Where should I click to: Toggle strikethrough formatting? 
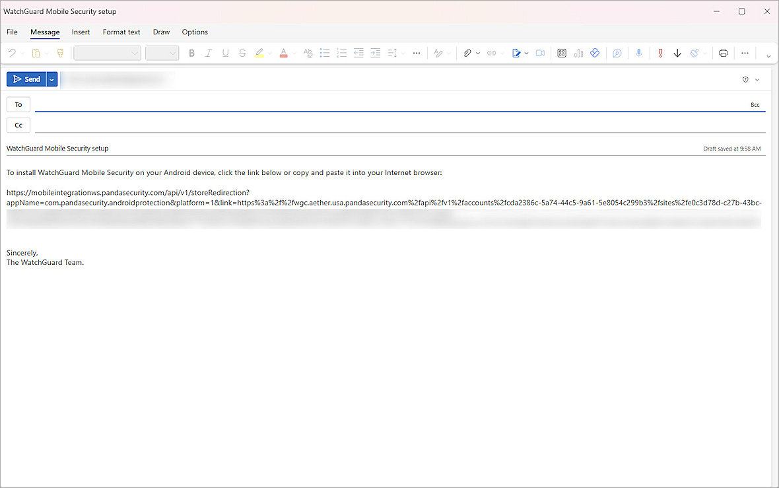coord(242,53)
